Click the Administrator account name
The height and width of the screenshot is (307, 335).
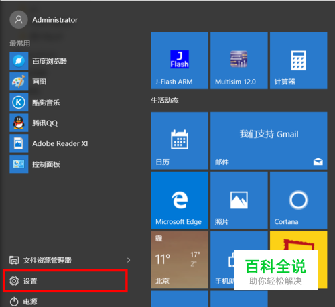pos(55,20)
